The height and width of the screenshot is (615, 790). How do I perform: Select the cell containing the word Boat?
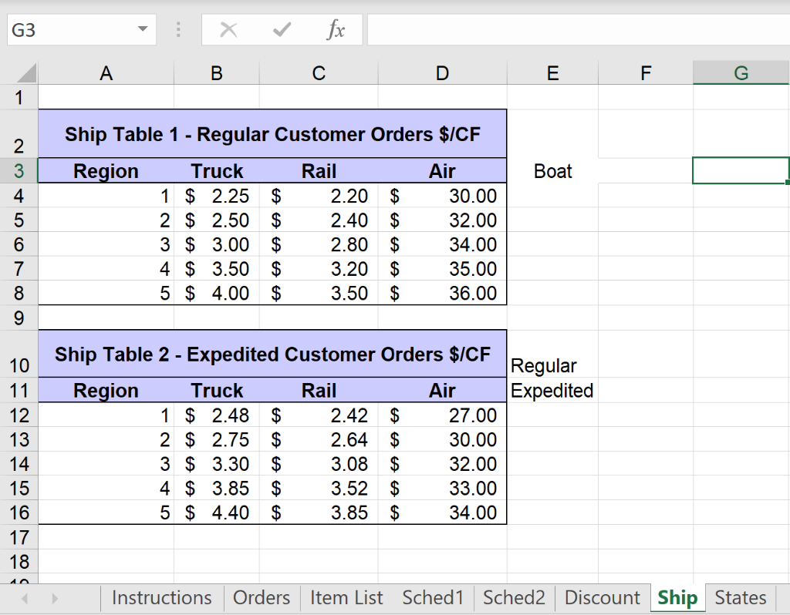coord(552,171)
